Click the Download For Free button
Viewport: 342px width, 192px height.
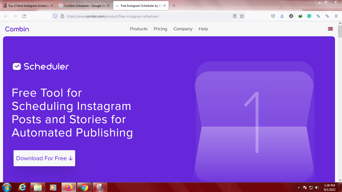[x=44, y=158]
